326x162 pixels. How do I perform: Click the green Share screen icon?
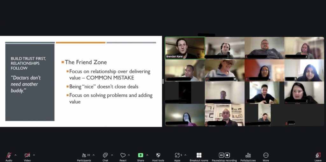point(140,155)
